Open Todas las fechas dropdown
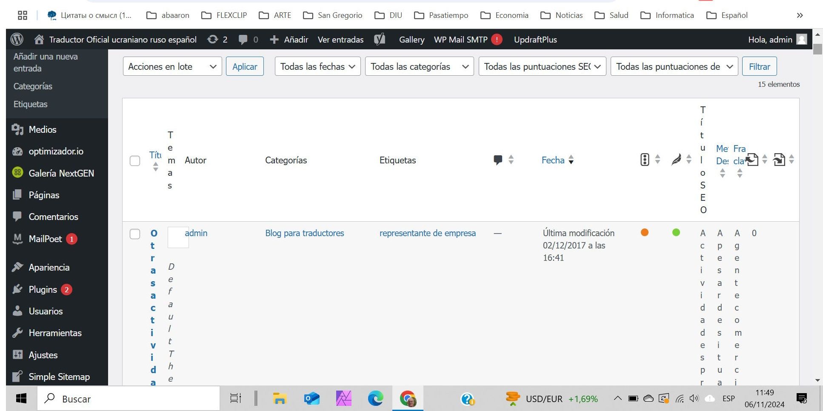This screenshot has height=411, width=823. (x=317, y=66)
